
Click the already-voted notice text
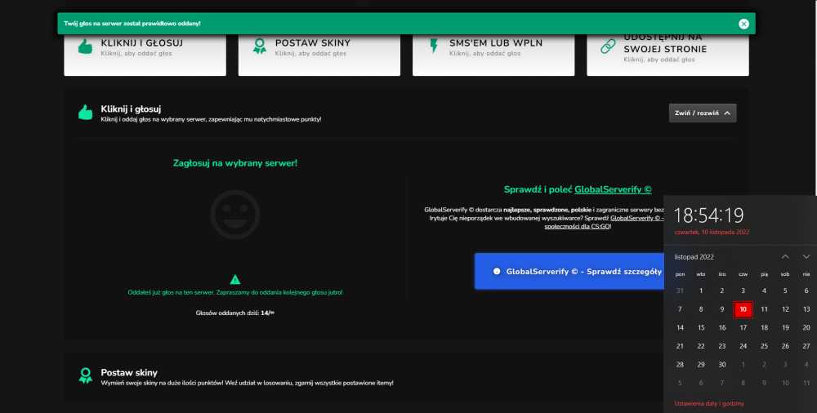tap(235, 293)
